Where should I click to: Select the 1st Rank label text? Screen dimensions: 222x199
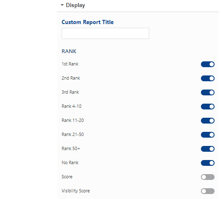(x=70, y=64)
